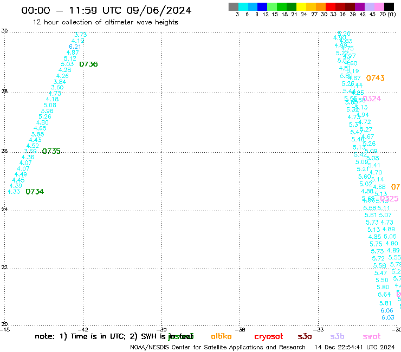Click the red swatch in the color legend
401x352 pixels.
pyautogui.click(x=331, y=6)
